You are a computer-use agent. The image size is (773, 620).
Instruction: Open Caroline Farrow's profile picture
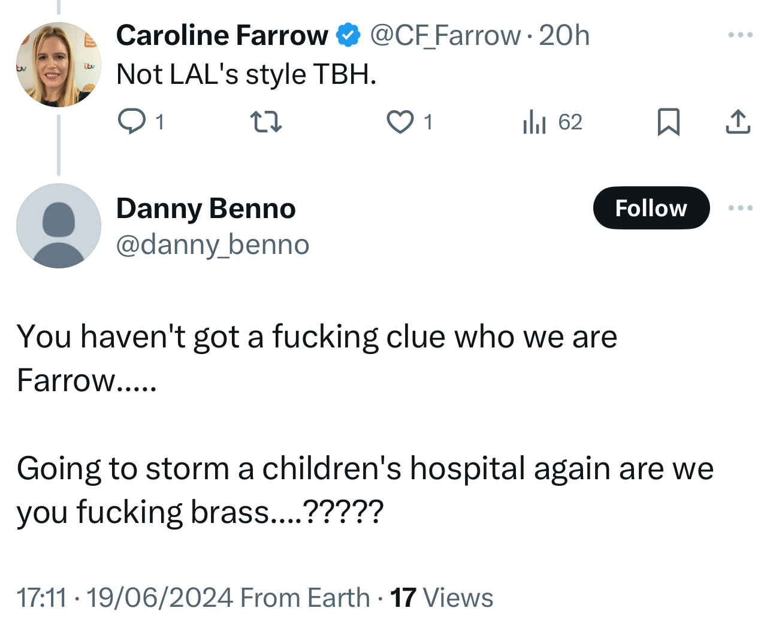click(x=58, y=65)
